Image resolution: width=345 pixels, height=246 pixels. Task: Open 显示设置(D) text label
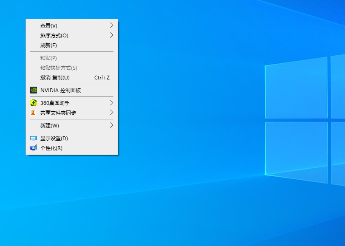tap(54, 138)
